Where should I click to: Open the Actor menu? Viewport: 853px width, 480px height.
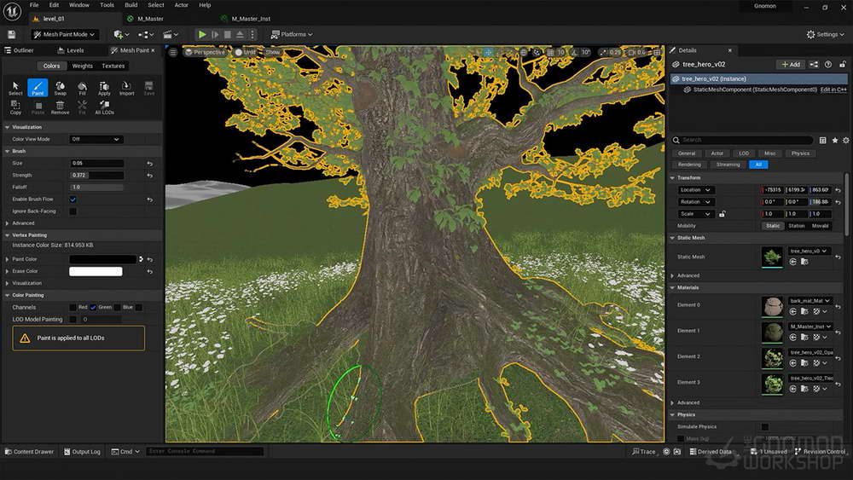[181, 5]
